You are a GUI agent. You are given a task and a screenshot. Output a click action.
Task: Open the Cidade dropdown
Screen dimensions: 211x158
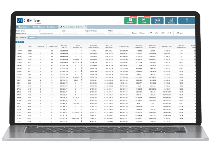[x=119, y=33]
